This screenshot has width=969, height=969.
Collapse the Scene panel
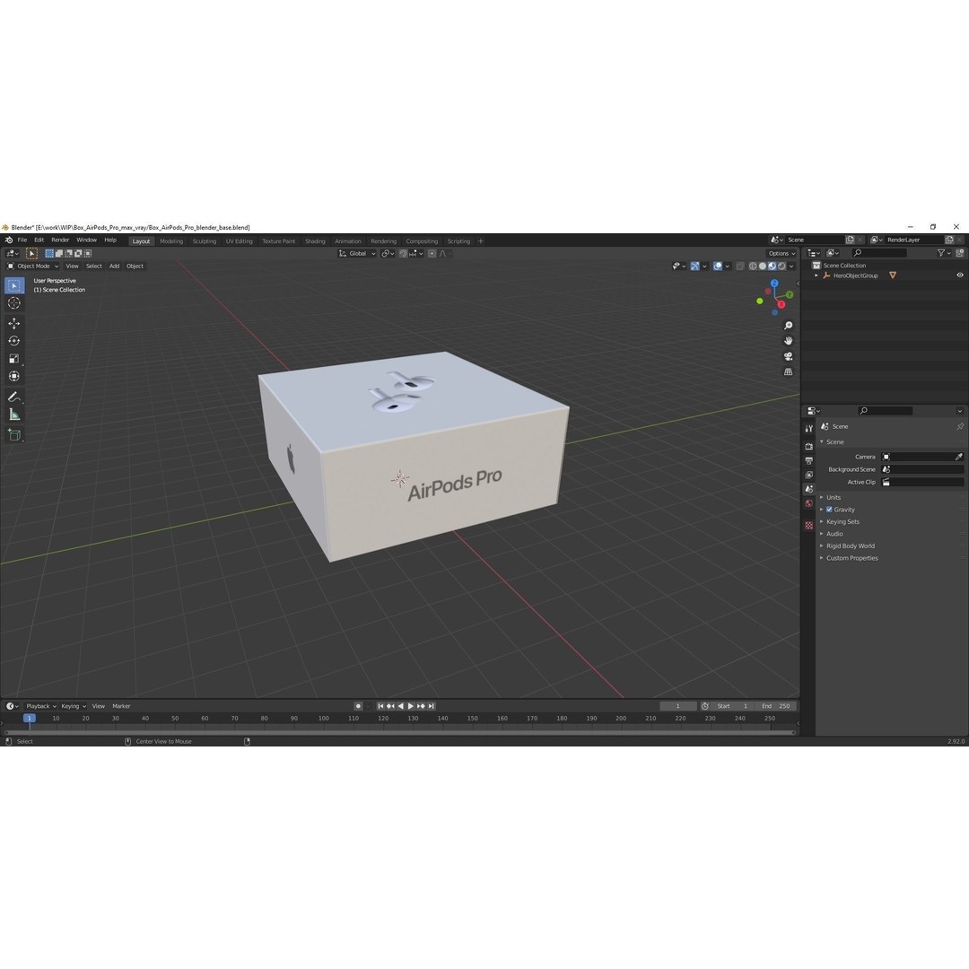[x=834, y=441]
